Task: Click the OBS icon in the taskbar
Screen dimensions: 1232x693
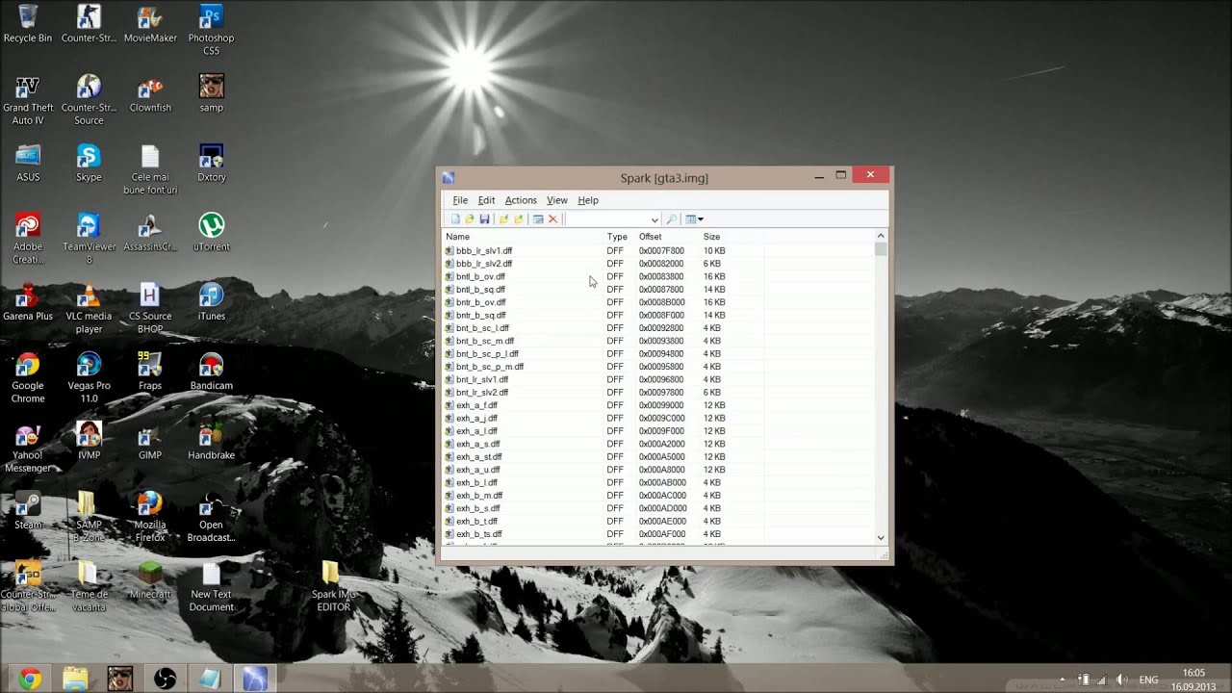Action: (165, 679)
